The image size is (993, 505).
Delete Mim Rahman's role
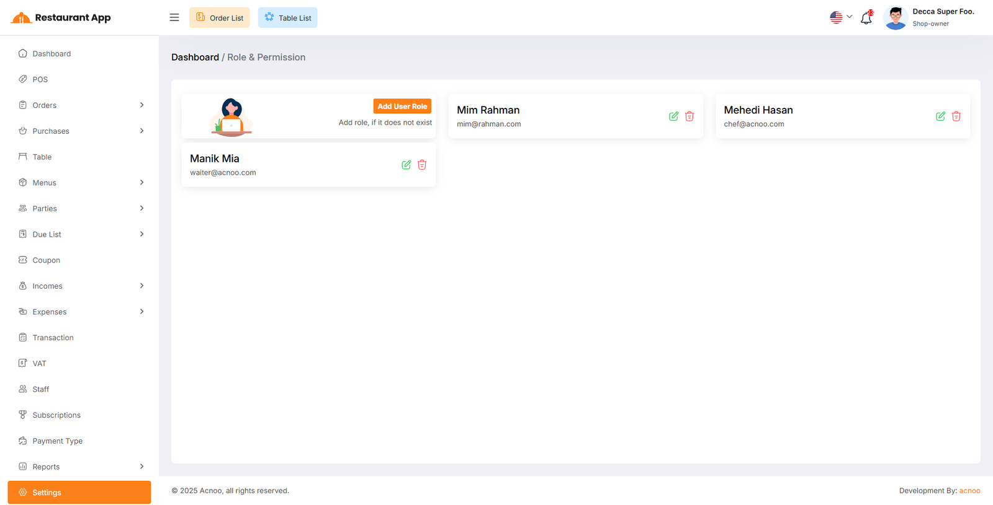690,116
